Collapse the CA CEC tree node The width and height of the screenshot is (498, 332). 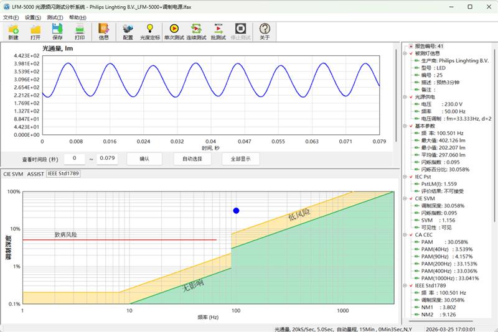(405, 235)
